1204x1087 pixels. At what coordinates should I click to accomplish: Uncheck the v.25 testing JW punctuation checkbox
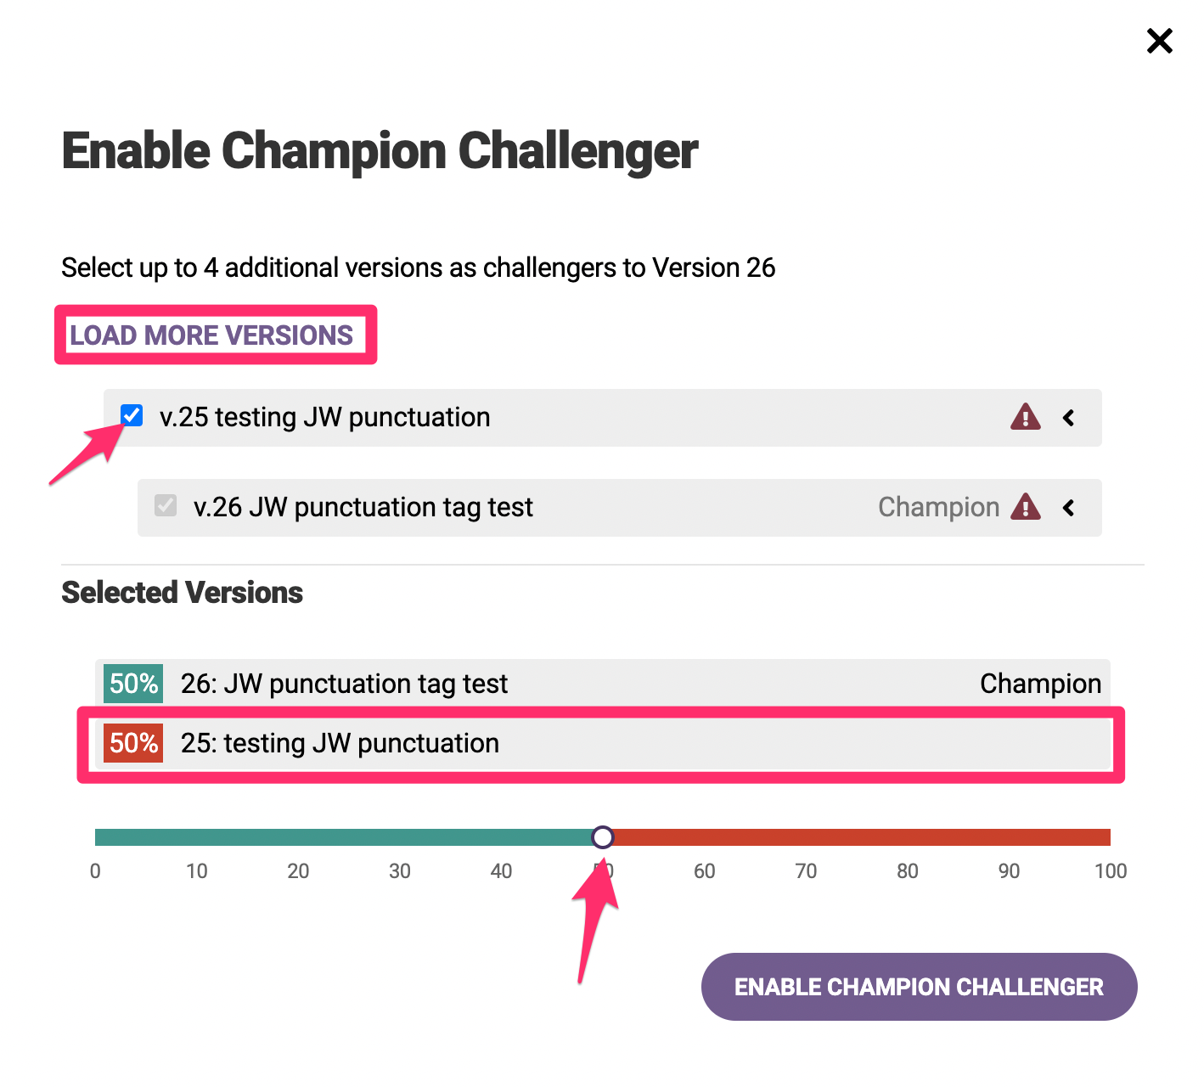132,415
